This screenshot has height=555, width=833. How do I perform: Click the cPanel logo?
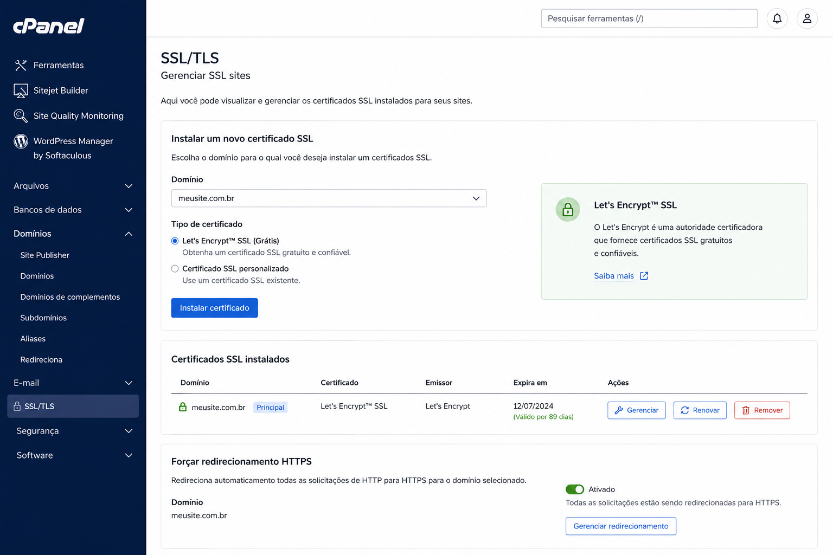pos(48,26)
